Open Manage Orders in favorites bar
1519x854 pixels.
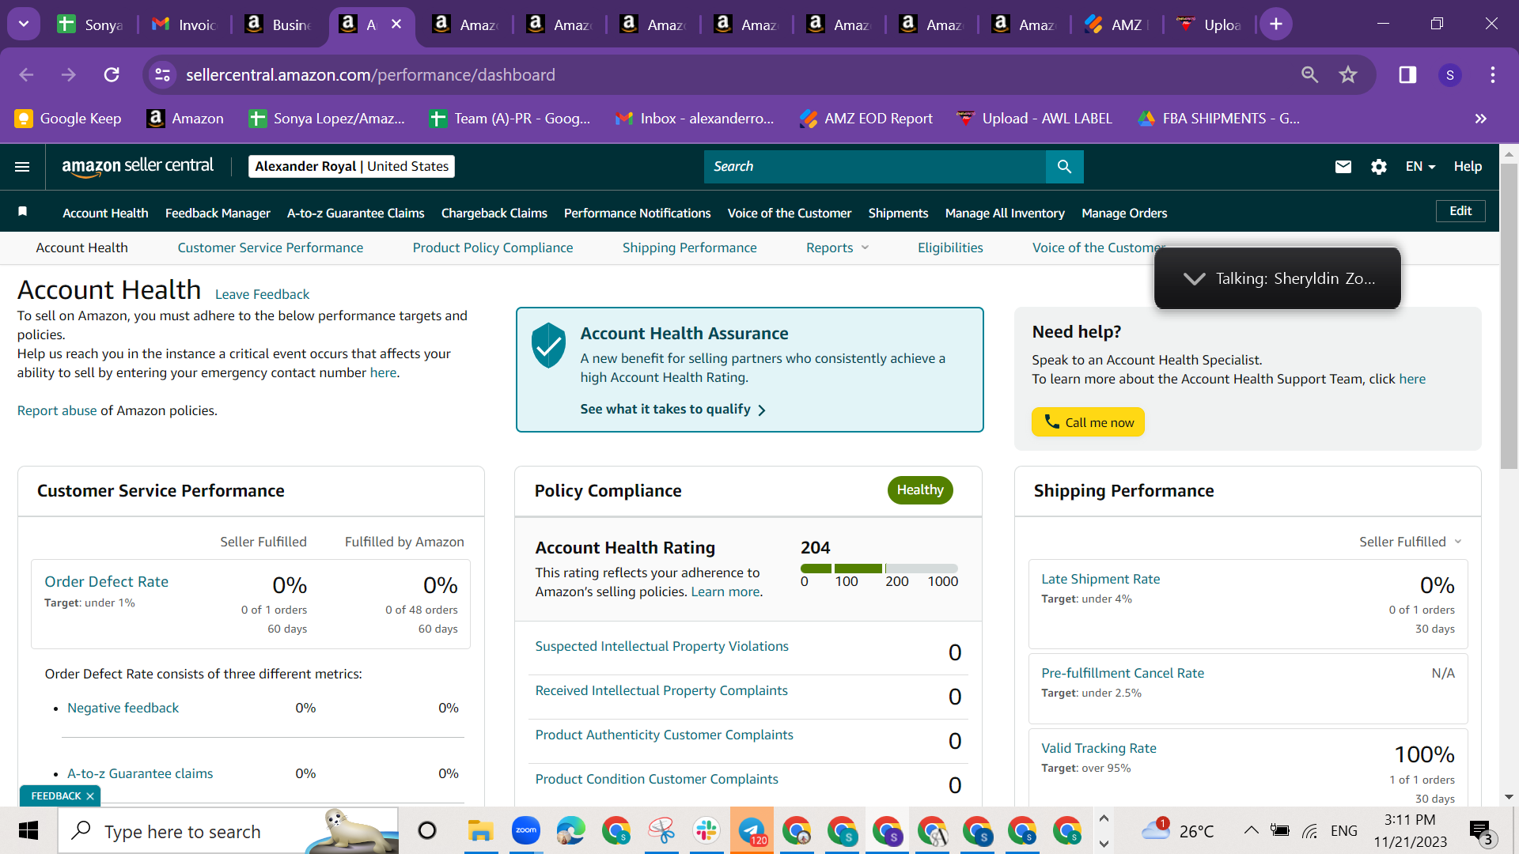1124,213
